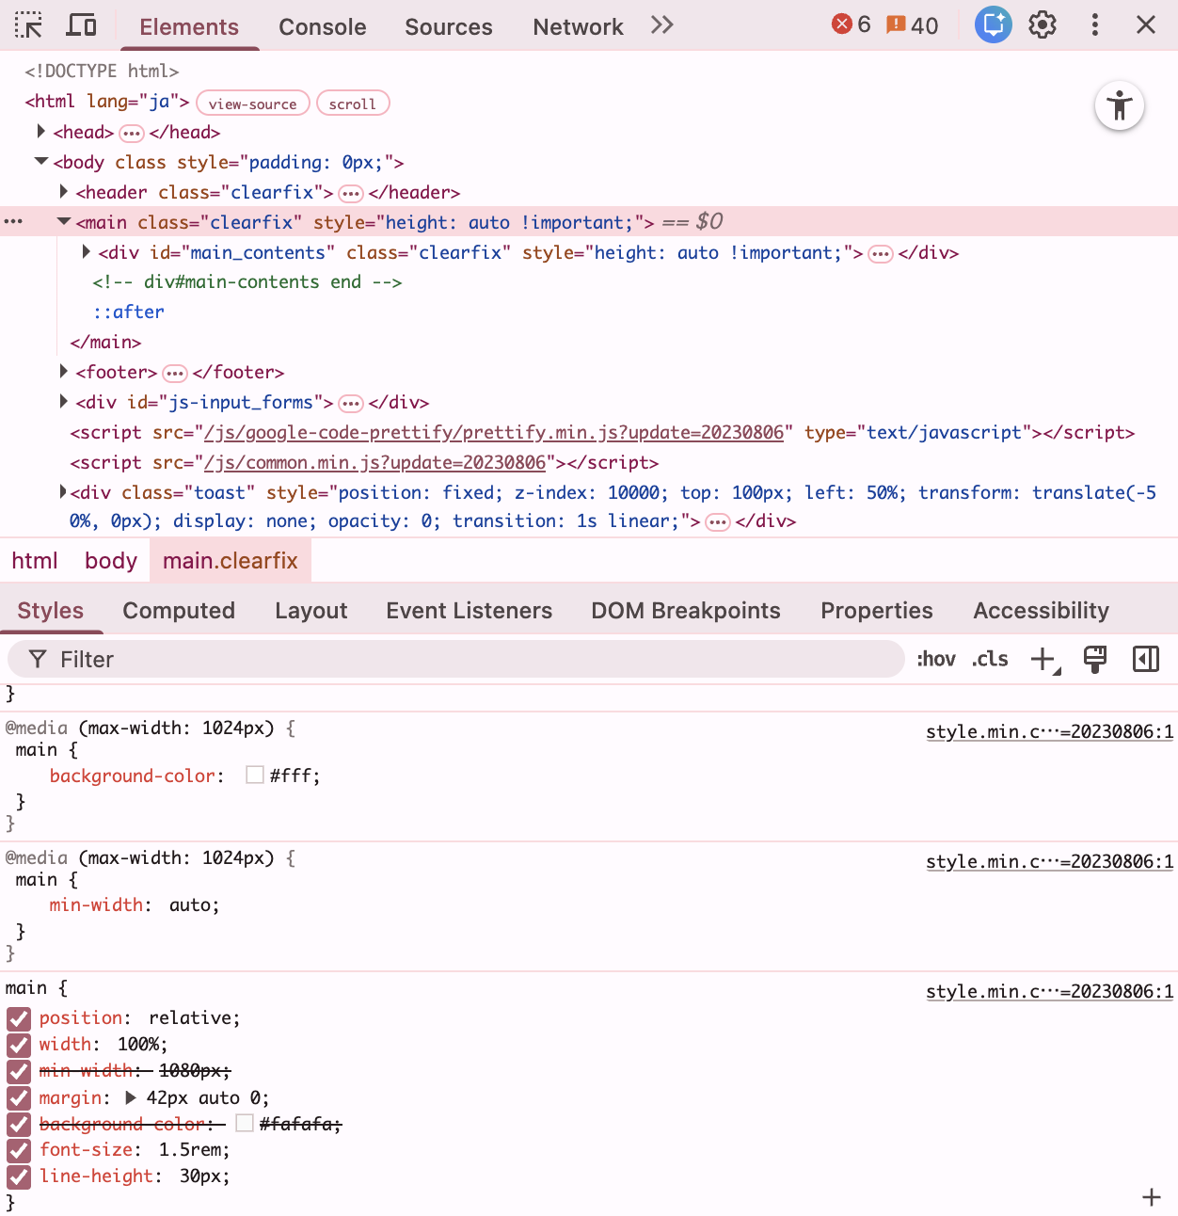Uncheck the position: relative property
The width and height of the screenshot is (1178, 1216).
(19, 1018)
